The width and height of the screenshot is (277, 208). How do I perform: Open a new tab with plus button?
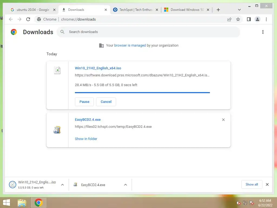218,10
